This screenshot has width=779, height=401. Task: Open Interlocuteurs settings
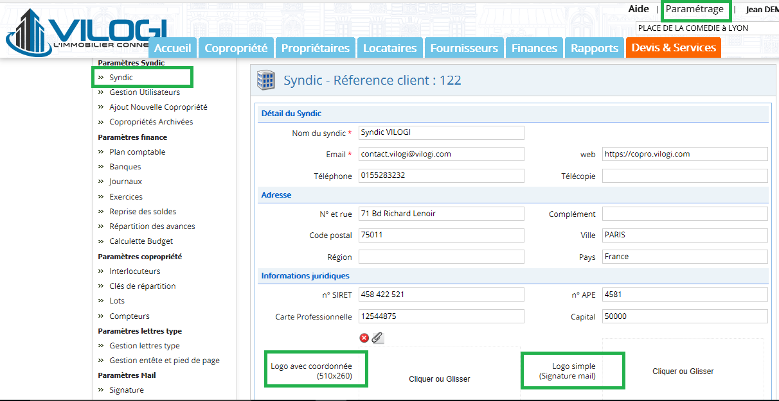134,271
